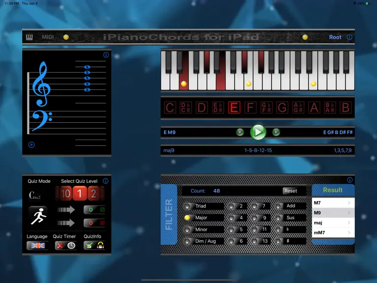Viewport: 377px width, 283px height.
Task: Toggle the Quiz Timer switch
Action: [x=66, y=246]
